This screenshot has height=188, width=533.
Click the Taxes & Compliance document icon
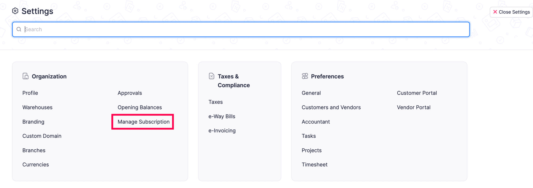coord(211,76)
